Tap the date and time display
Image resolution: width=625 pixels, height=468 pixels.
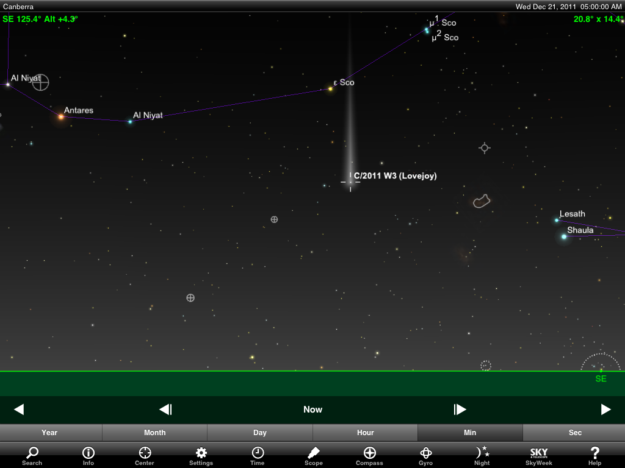pos(568,6)
